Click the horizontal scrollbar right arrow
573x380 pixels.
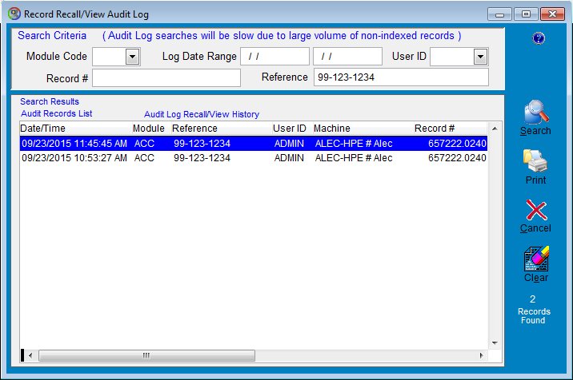[x=481, y=355]
